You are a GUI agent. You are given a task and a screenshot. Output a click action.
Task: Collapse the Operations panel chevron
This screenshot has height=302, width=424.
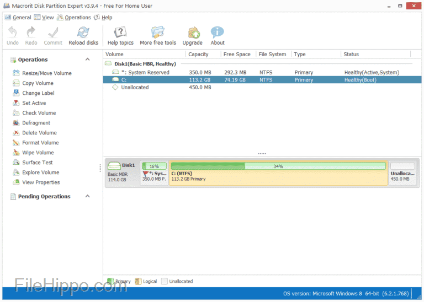point(87,60)
